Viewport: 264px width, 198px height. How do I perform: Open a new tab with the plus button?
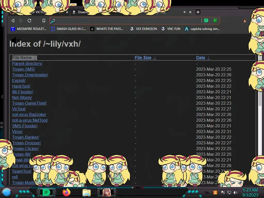pos(198,12)
